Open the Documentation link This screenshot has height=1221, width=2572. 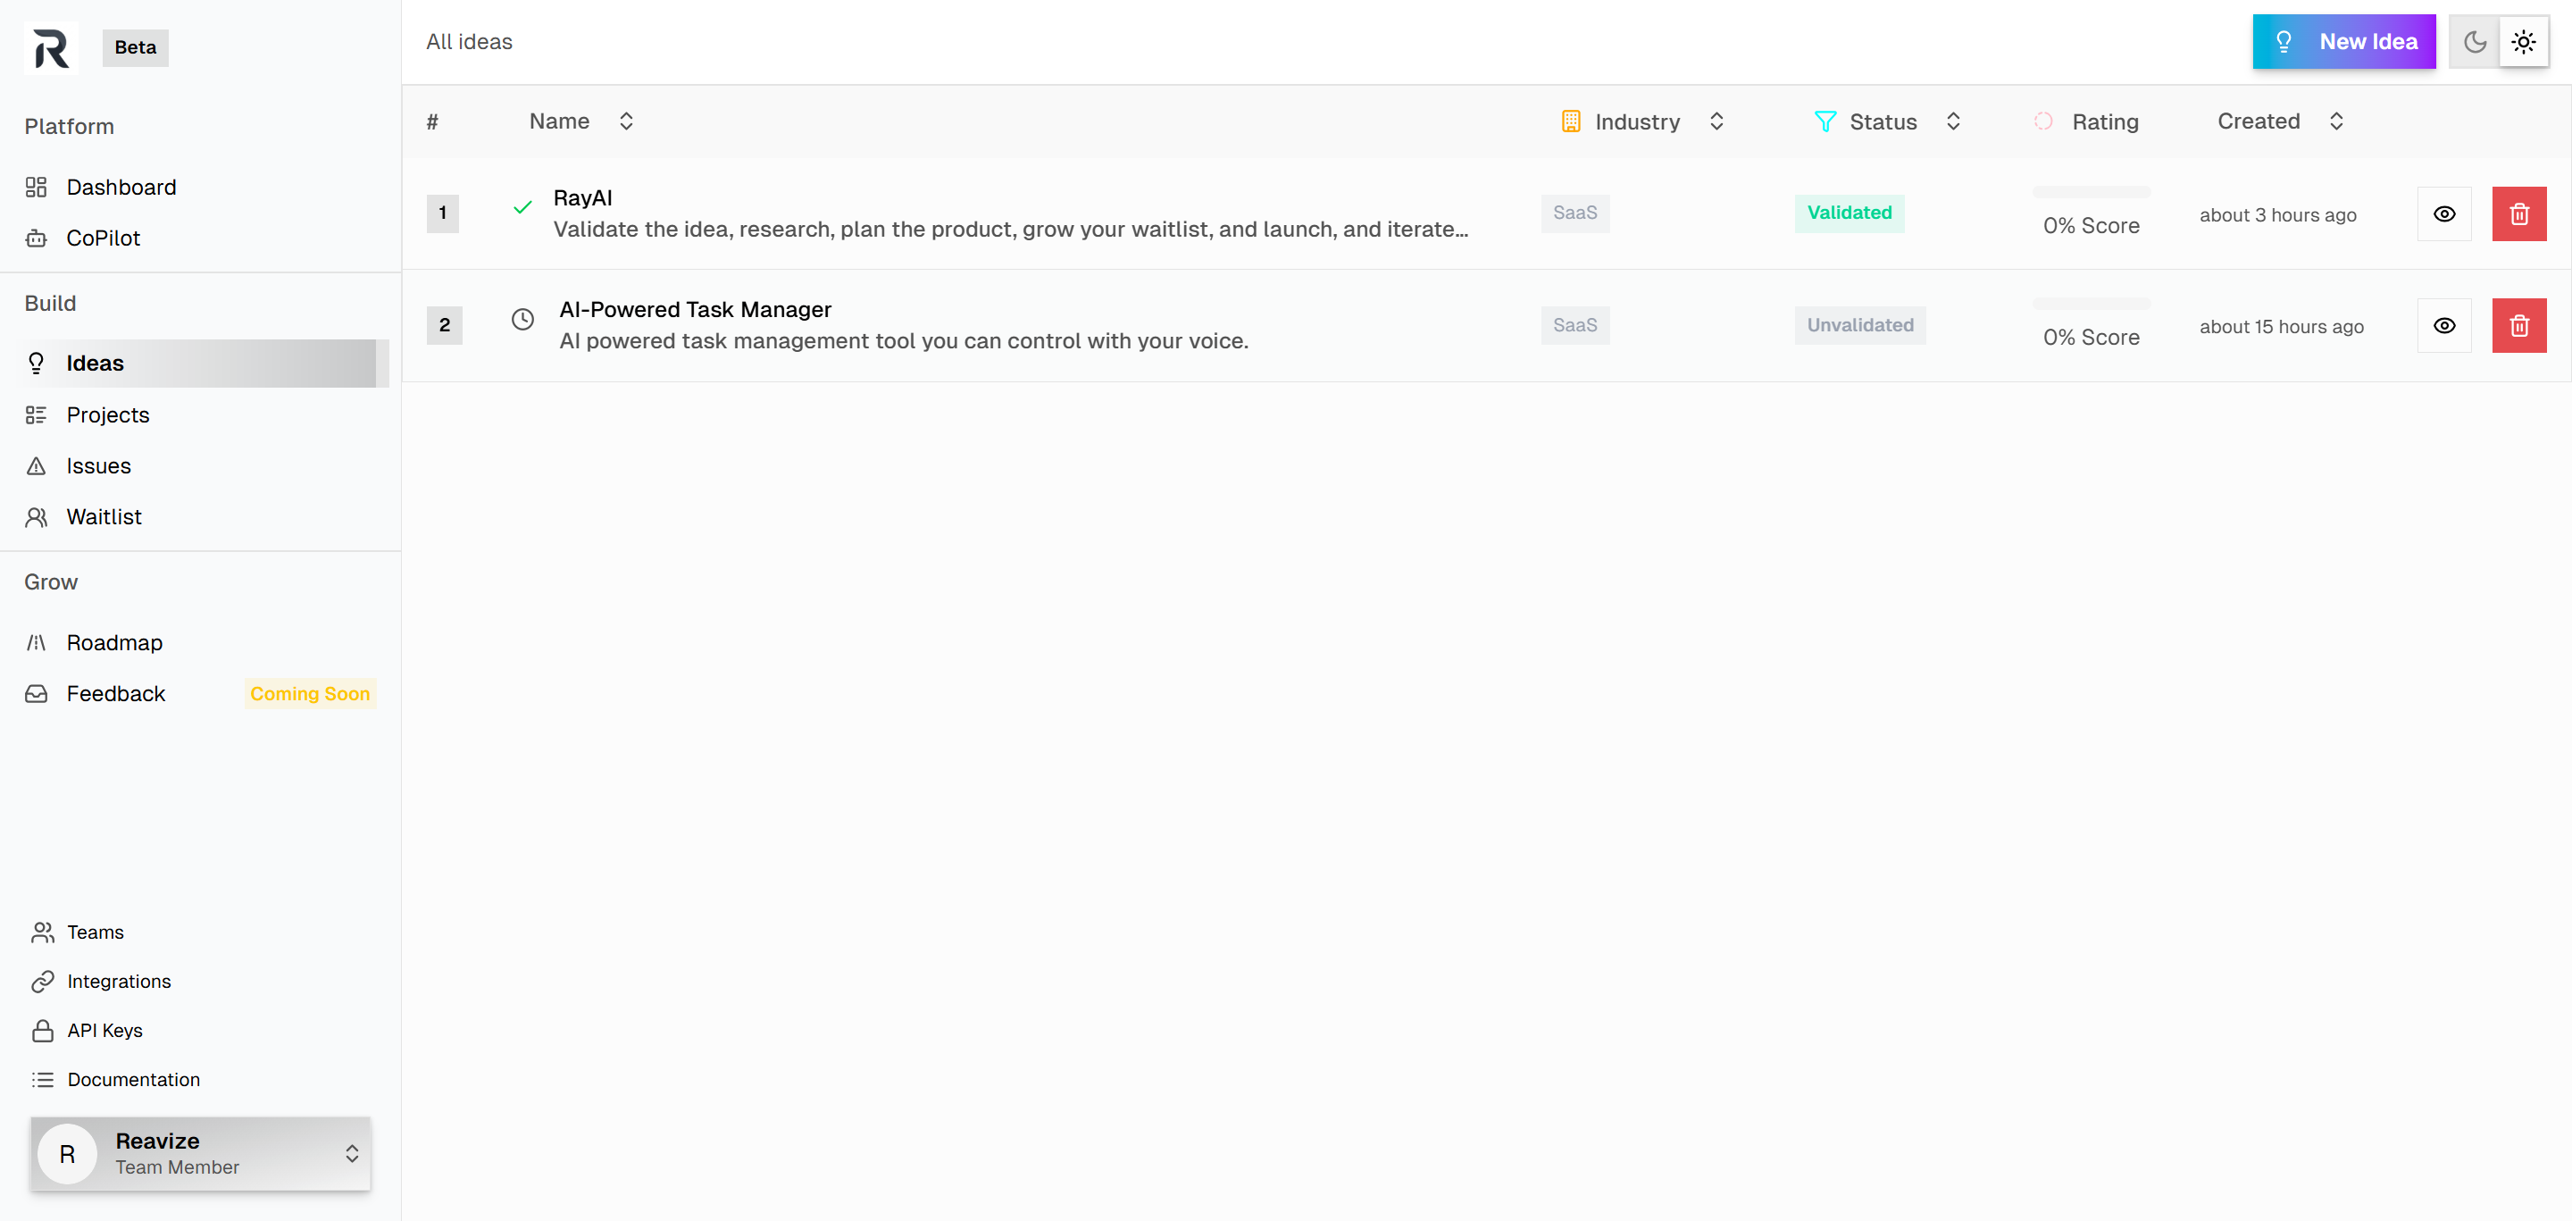pyautogui.click(x=133, y=1079)
